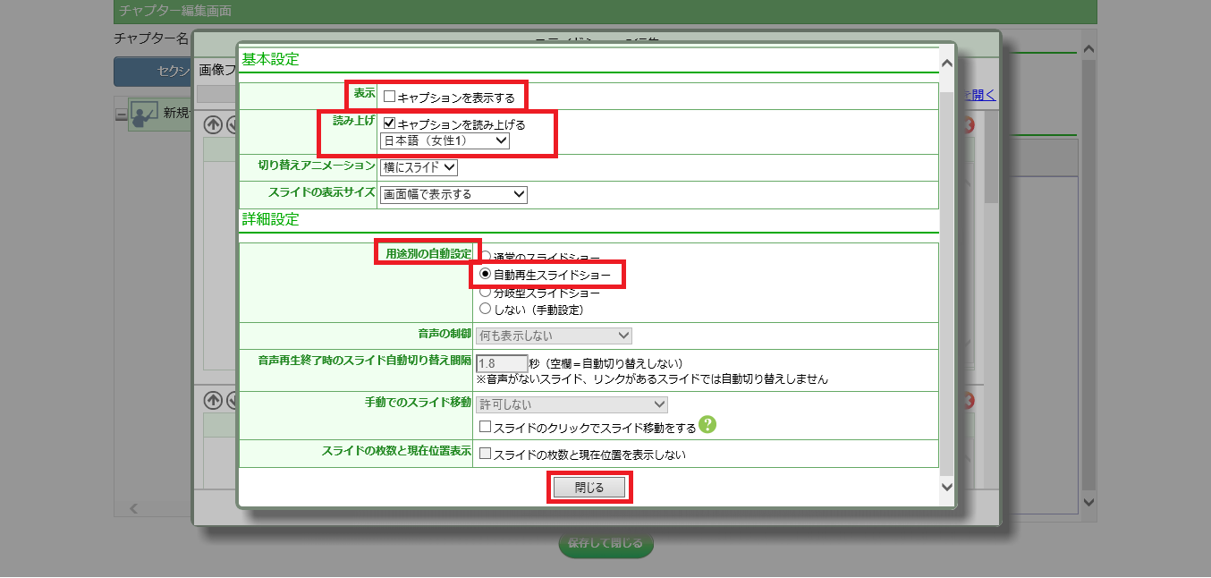Select the しない（手動設定） radio option
The width and height of the screenshot is (1211, 578).
click(x=486, y=309)
